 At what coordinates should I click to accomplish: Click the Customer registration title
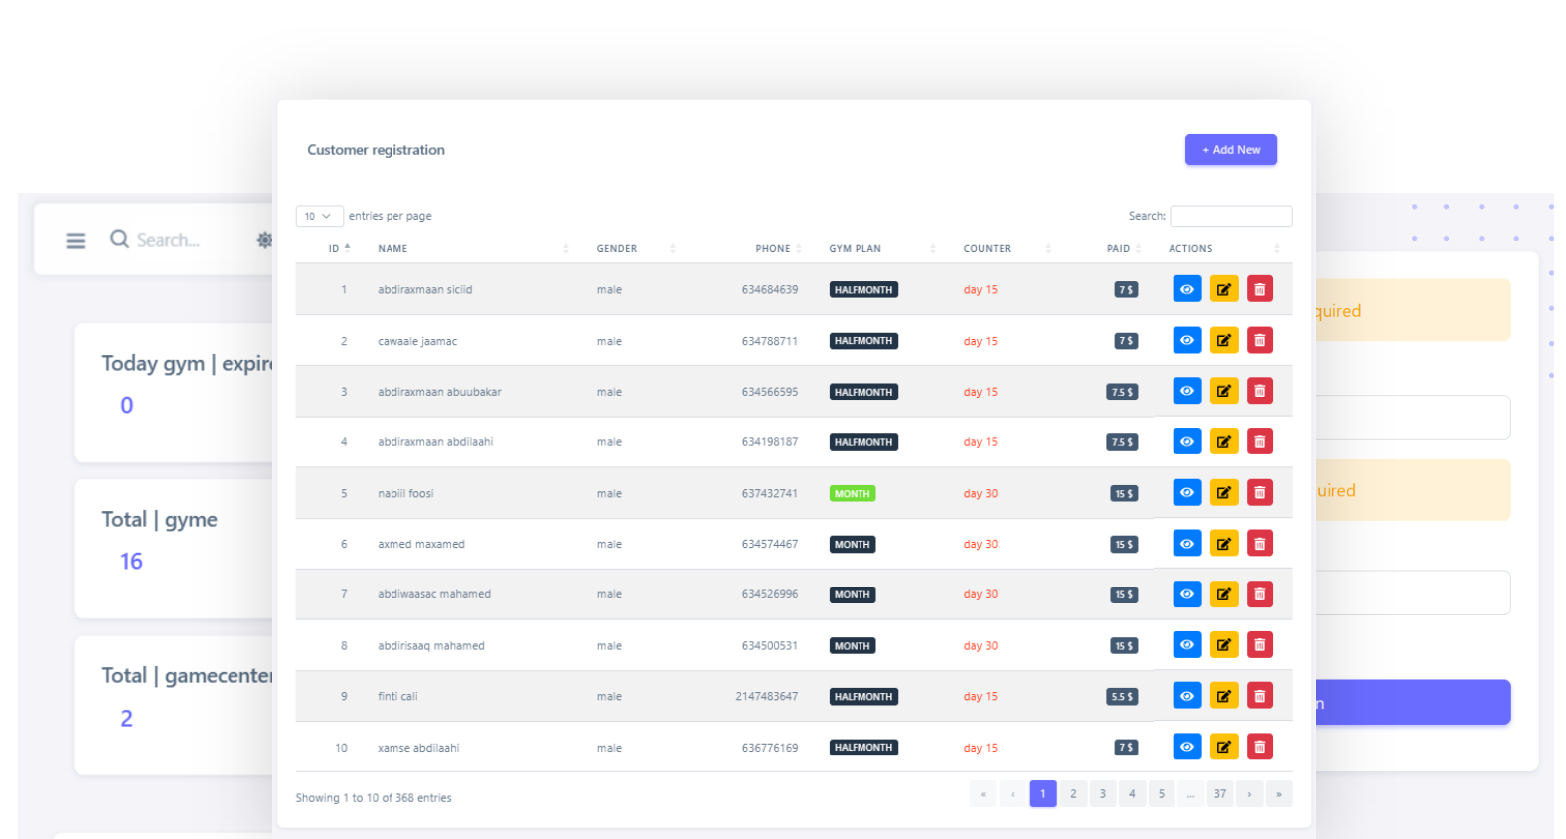coord(376,150)
